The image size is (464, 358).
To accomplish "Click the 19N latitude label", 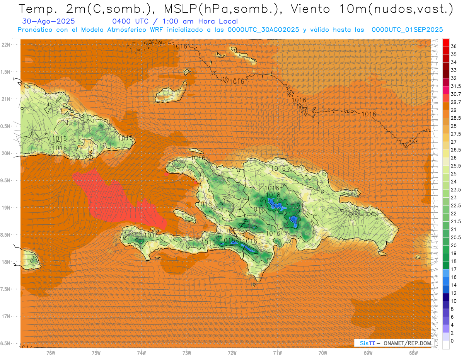I will coord(6,208).
